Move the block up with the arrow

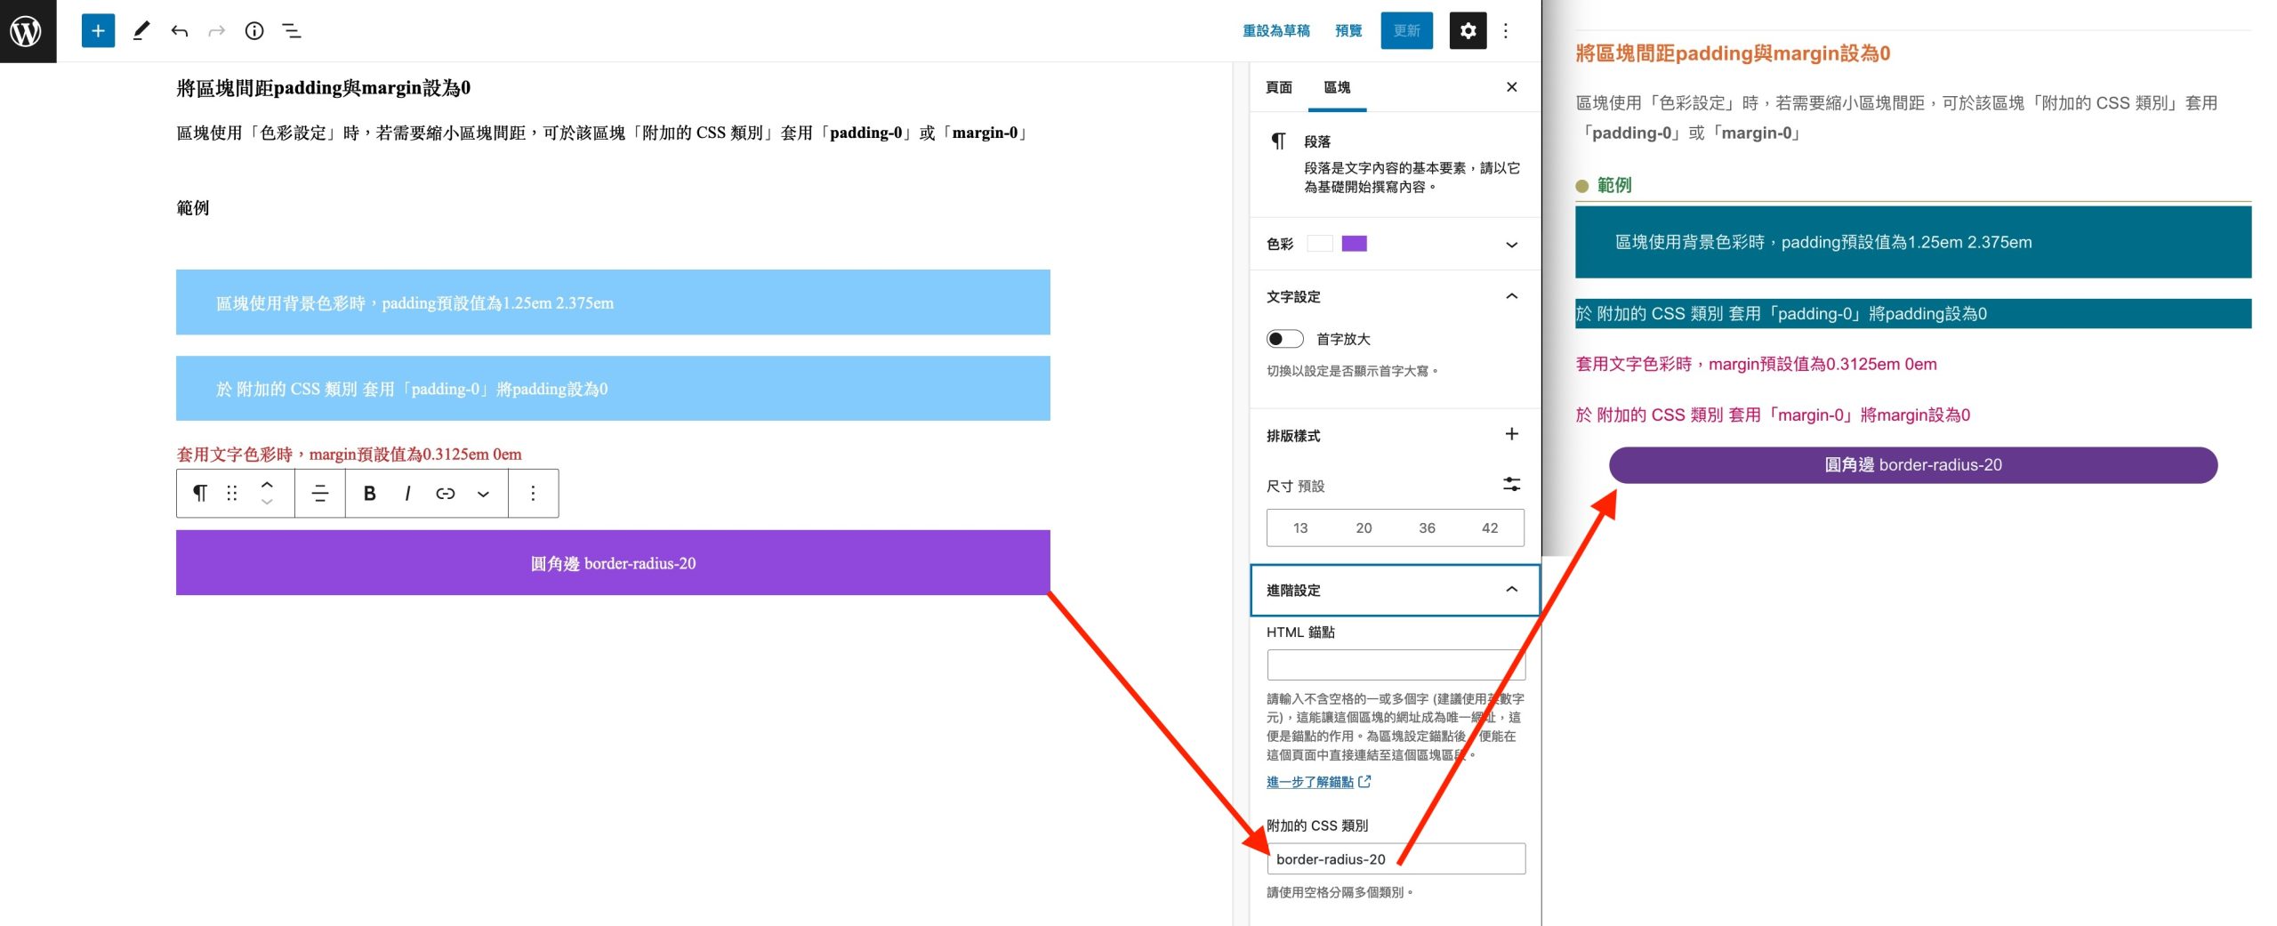click(267, 484)
